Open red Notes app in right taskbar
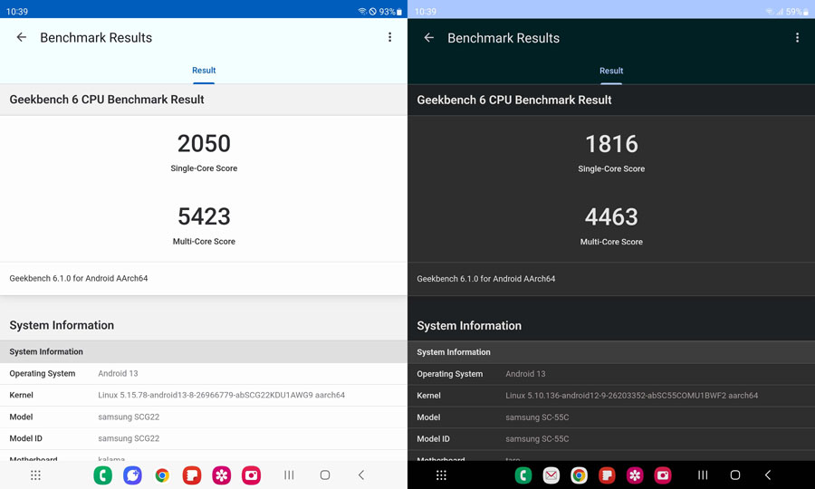 607,475
